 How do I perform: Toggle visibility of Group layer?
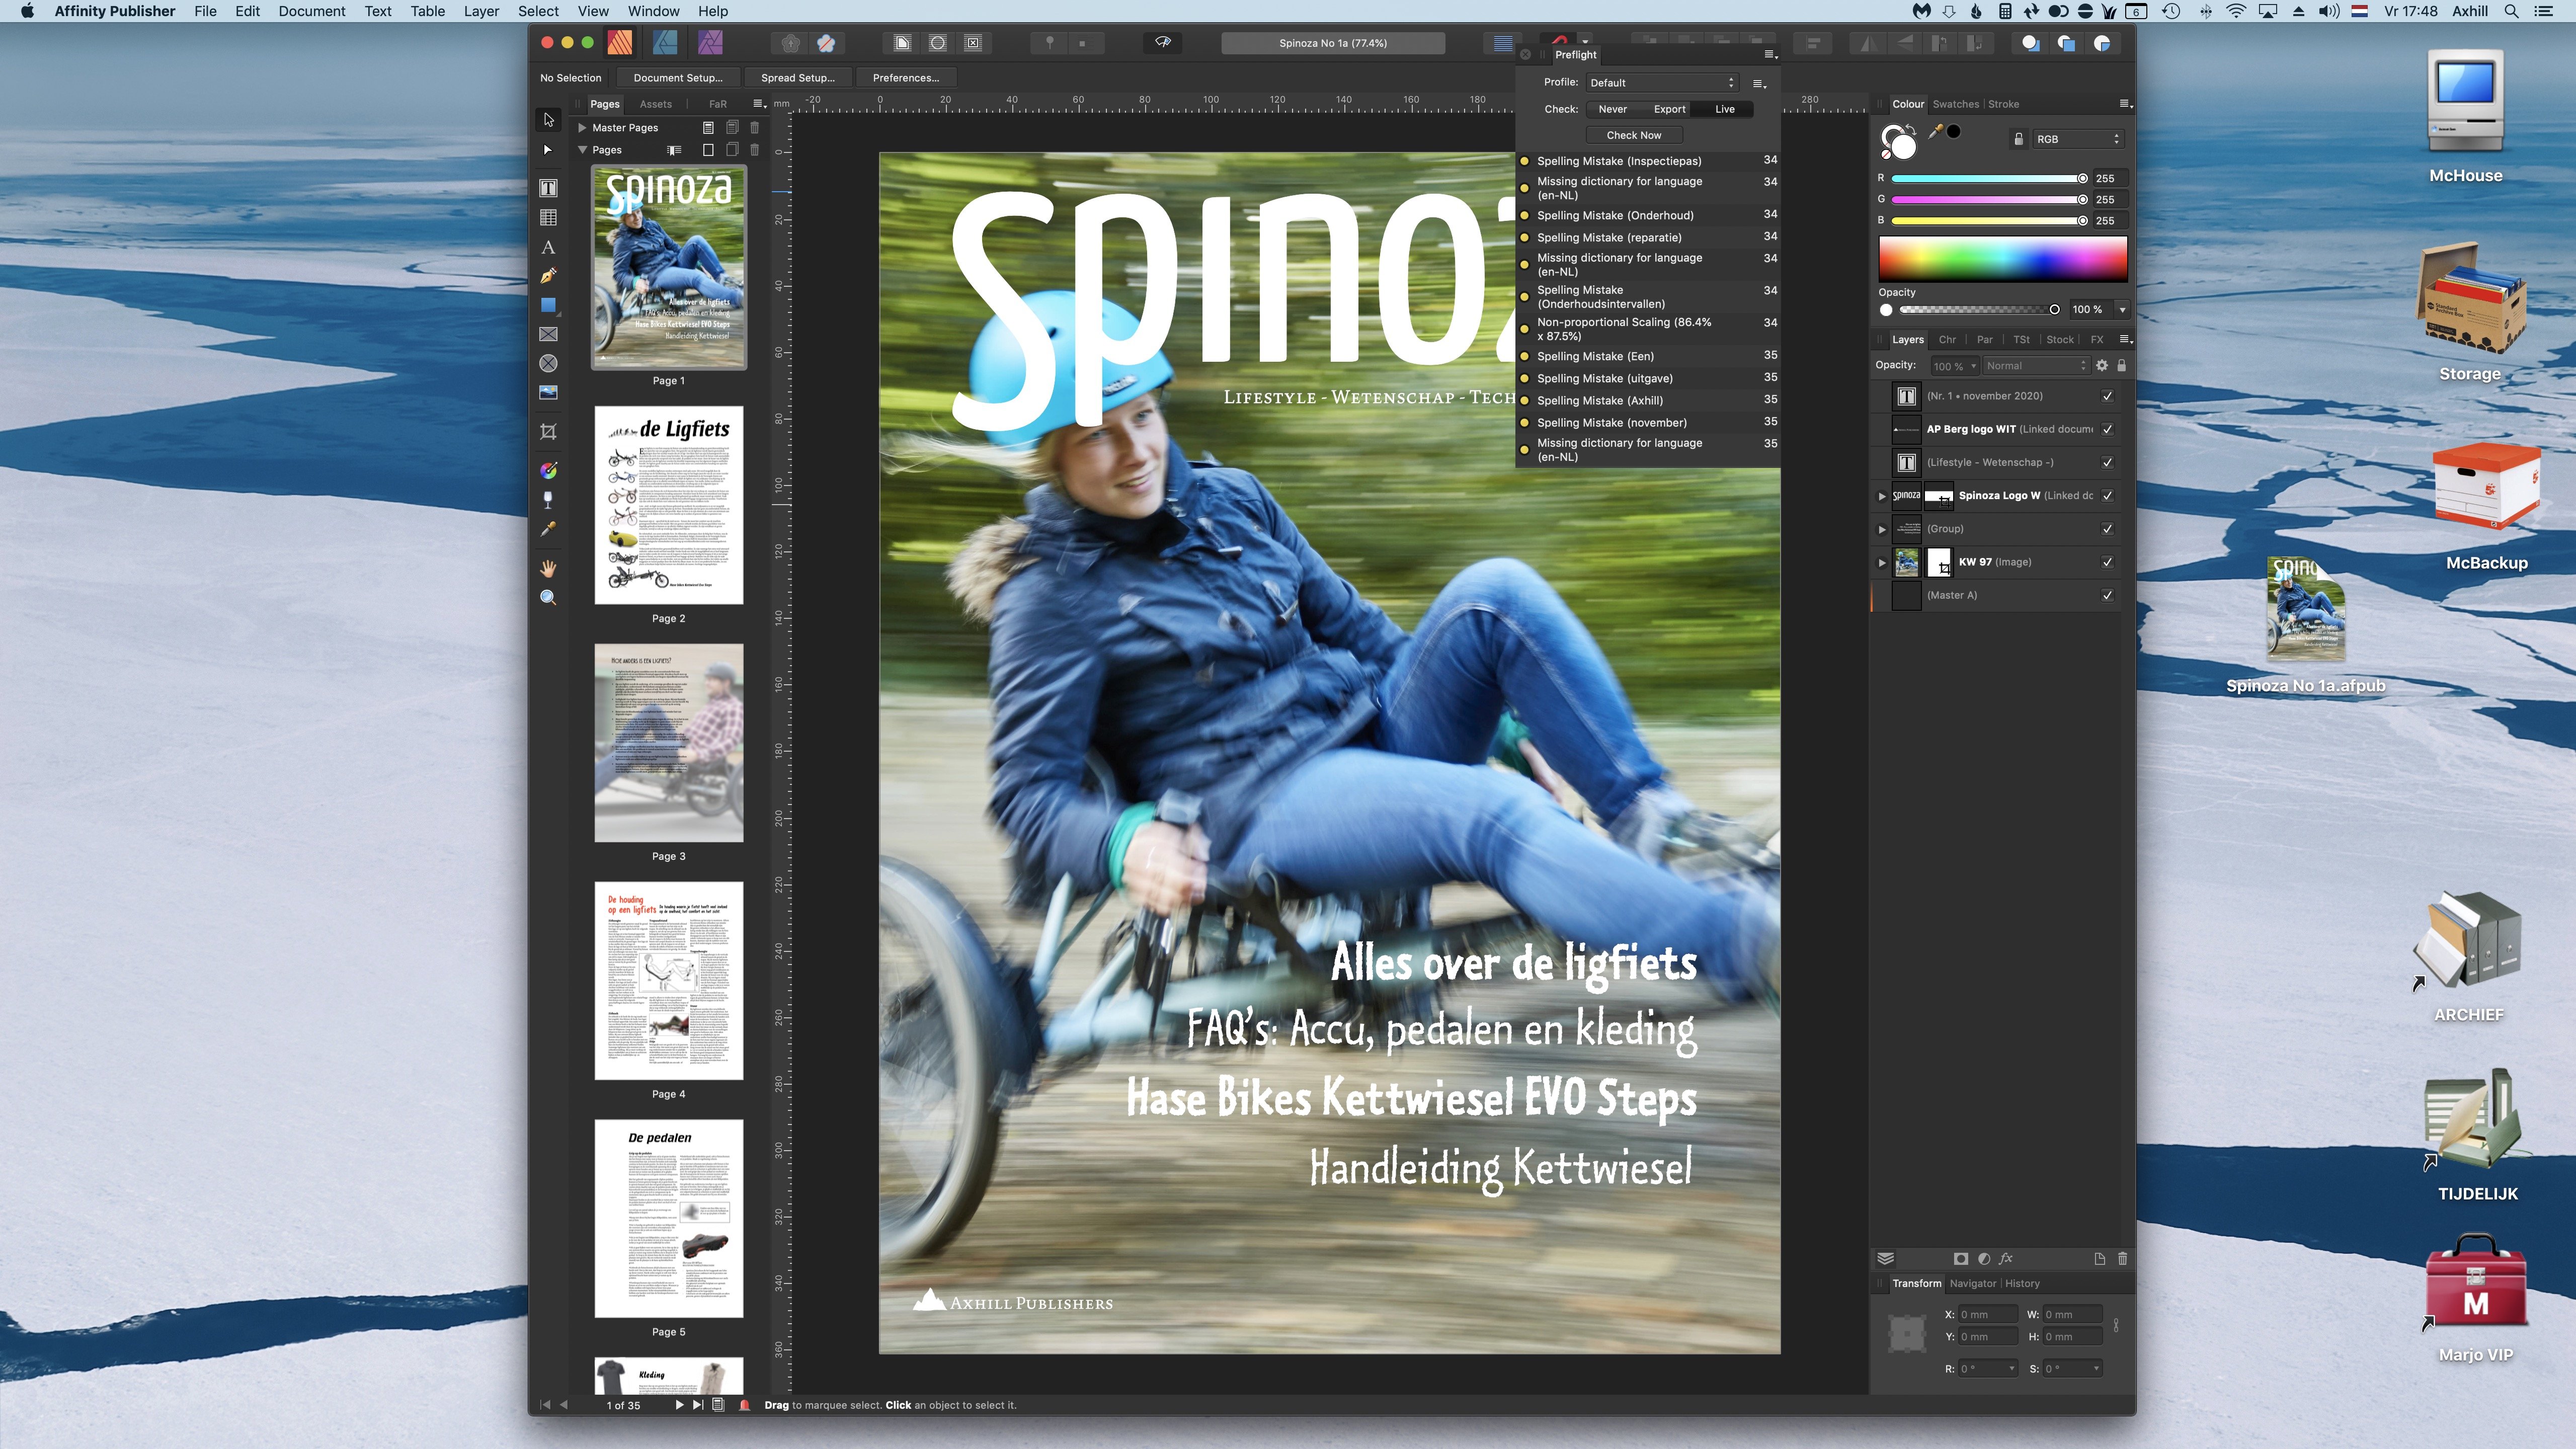click(2108, 529)
